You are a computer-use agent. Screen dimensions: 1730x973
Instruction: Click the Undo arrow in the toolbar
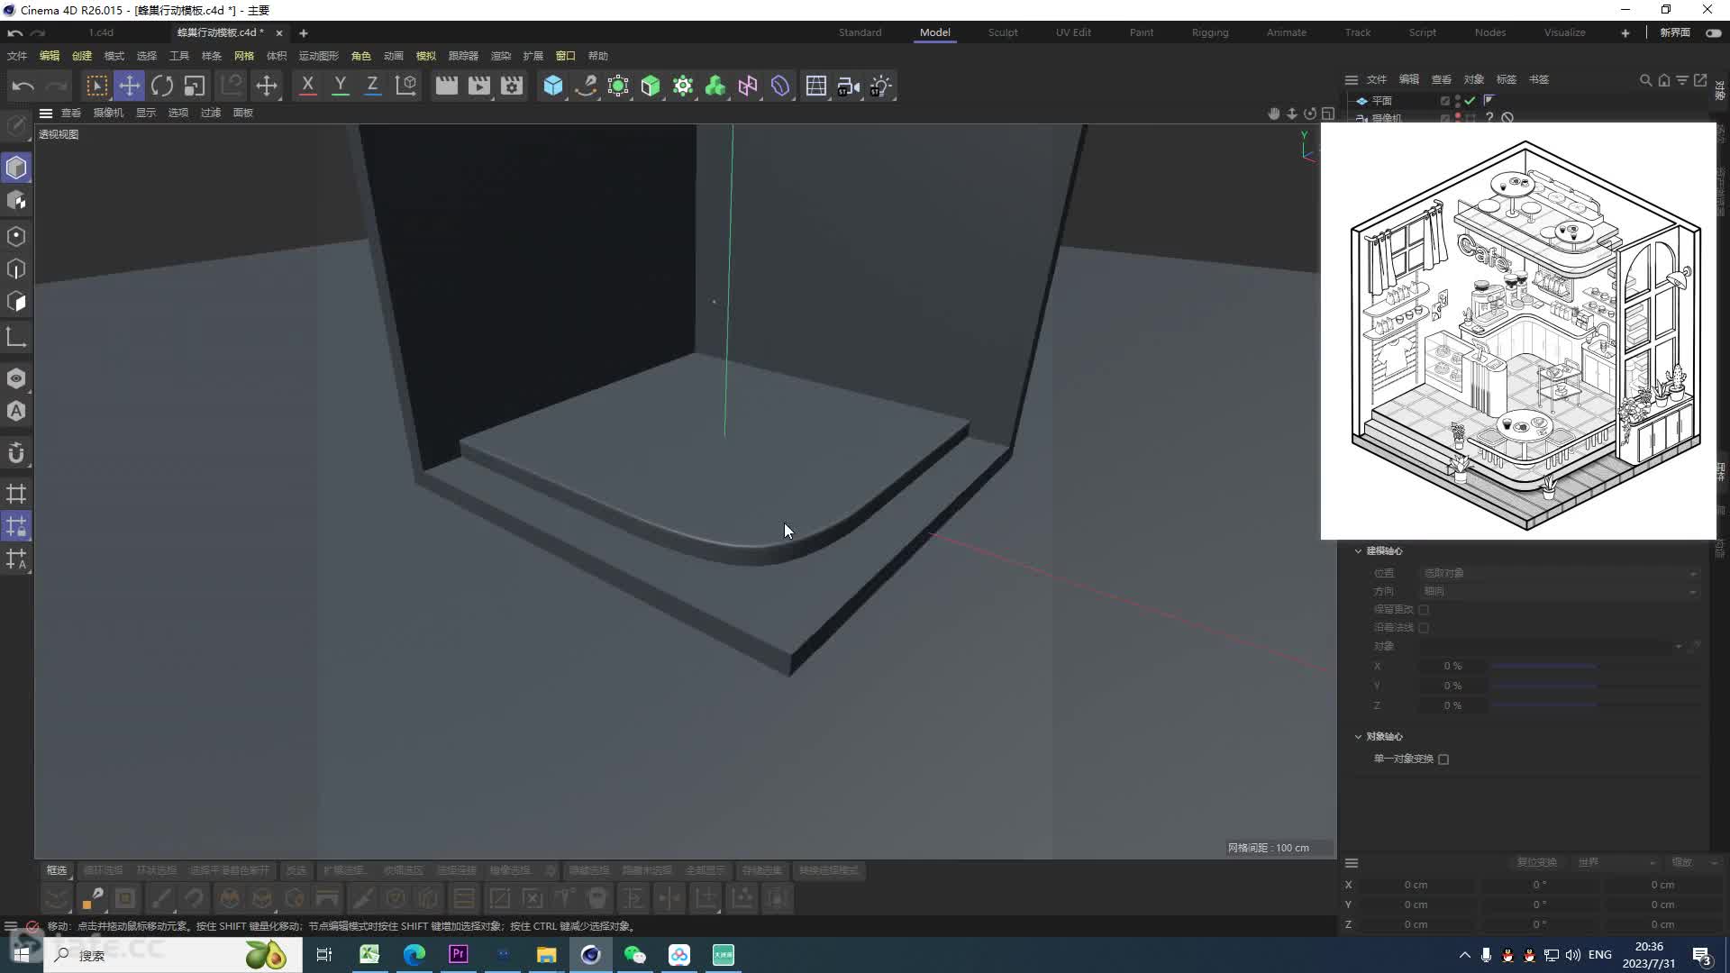pyautogui.click(x=23, y=86)
